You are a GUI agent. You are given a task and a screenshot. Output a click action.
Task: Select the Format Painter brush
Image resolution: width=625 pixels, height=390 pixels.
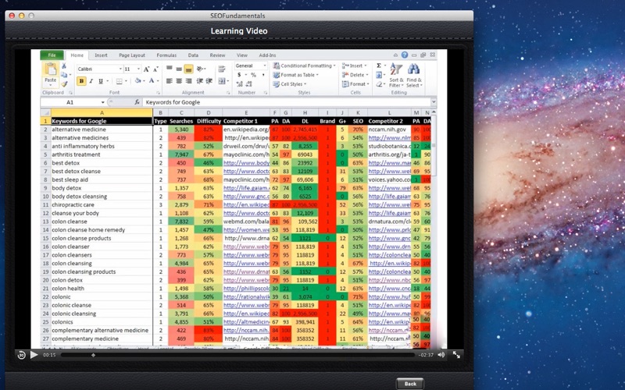[x=64, y=83]
